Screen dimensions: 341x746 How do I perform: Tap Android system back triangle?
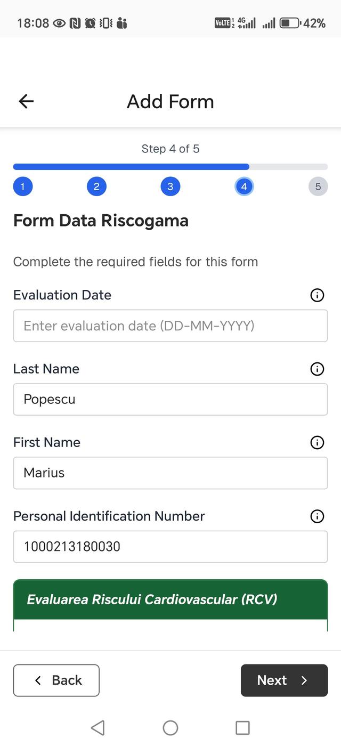pos(98,728)
